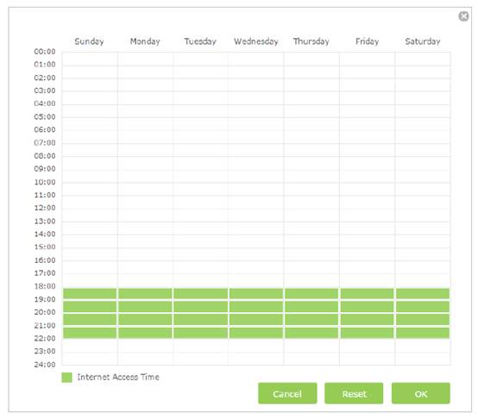Toggle Monday 19:00 green time slot
Screen dimensions: 478x419
pyautogui.click(x=145, y=307)
